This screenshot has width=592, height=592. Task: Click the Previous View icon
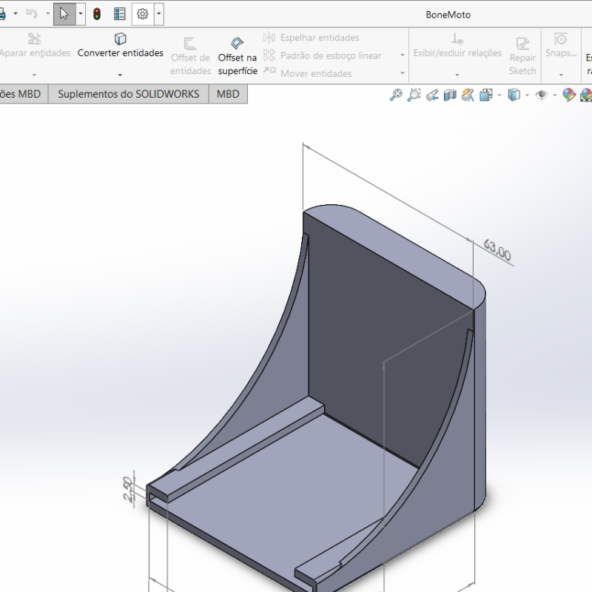[x=432, y=95]
